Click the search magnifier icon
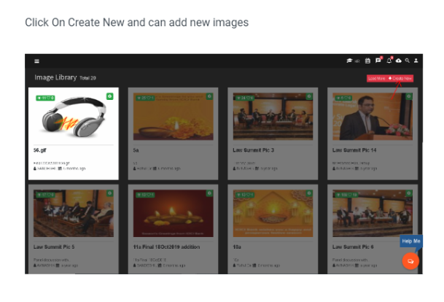444x302 pixels. click(408, 61)
